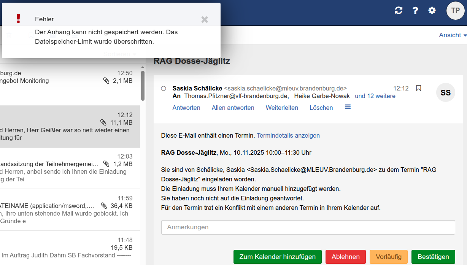Select Allen antworten
Viewport: 467px width, 265px height.
(233, 108)
